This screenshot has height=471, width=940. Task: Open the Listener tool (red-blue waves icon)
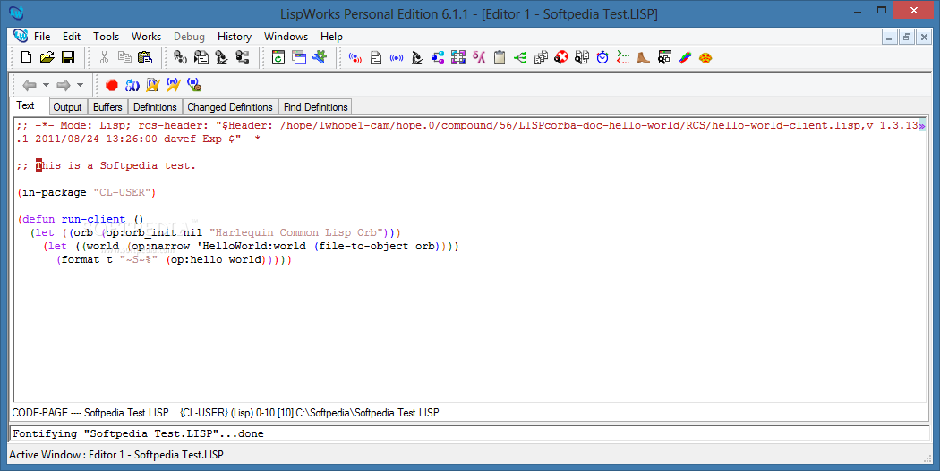[355, 58]
